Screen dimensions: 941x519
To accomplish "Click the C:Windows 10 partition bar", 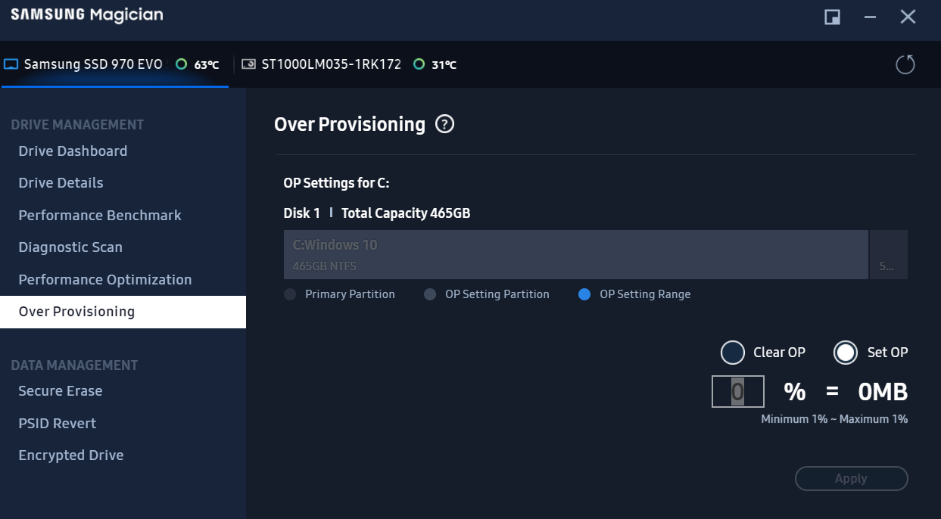I will [x=575, y=255].
